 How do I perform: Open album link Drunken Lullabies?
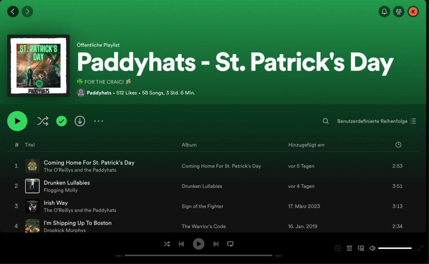pyautogui.click(x=202, y=186)
